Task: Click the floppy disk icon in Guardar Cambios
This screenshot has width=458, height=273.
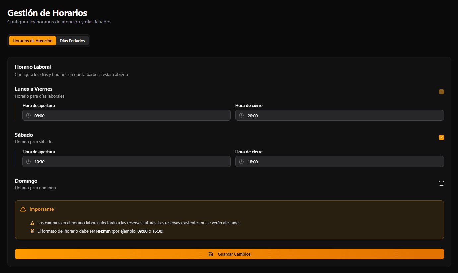Action: [211, 254]
